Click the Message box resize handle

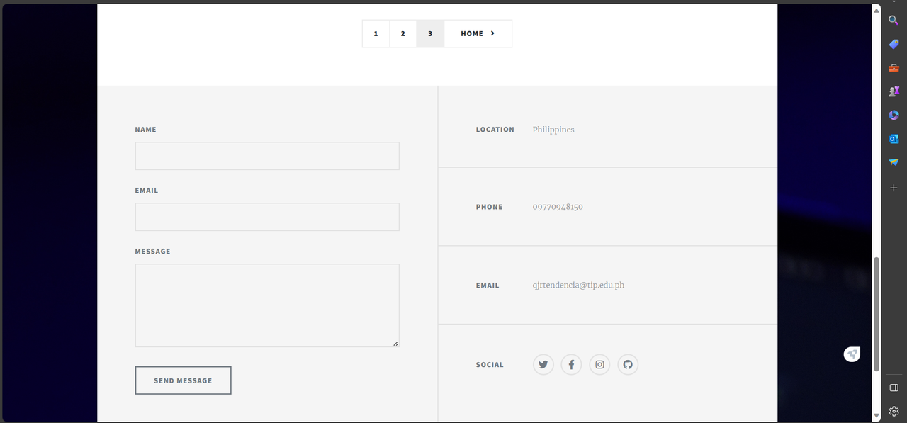tap(395, 343)
